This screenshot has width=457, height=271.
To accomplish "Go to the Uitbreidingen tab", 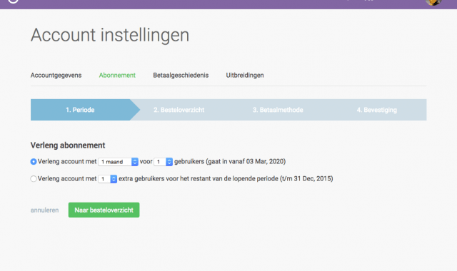I will pyautogui.click(x=245, y=76).
